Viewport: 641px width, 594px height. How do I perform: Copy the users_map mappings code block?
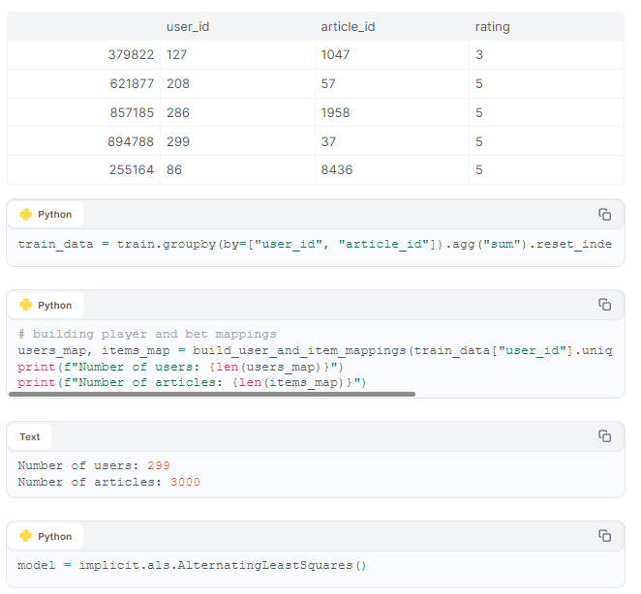[x=604, y=305]
